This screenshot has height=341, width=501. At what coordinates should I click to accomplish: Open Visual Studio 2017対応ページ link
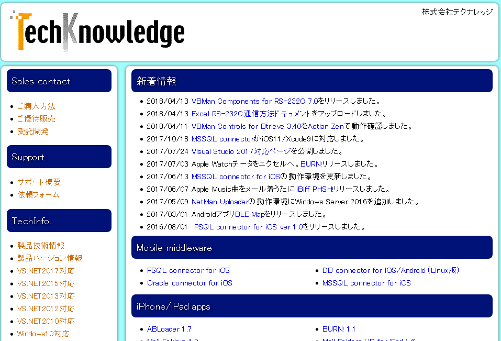[241, 151]
